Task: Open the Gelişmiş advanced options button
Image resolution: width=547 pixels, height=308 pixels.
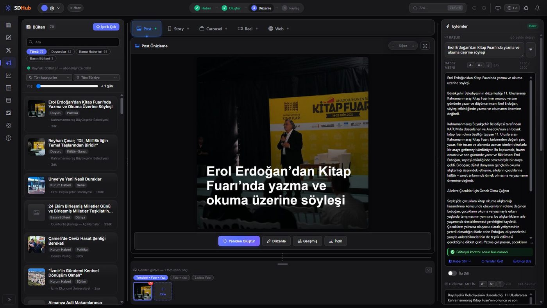Action: point(307,241)
